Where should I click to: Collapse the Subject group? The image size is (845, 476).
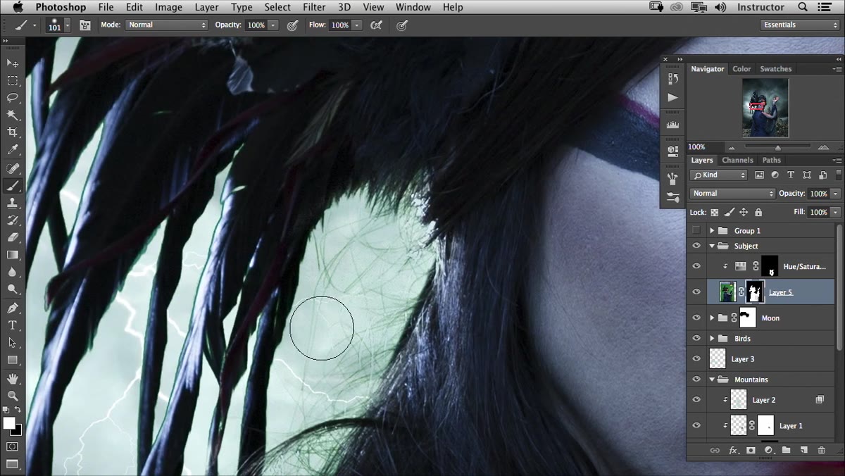[712, 246]
